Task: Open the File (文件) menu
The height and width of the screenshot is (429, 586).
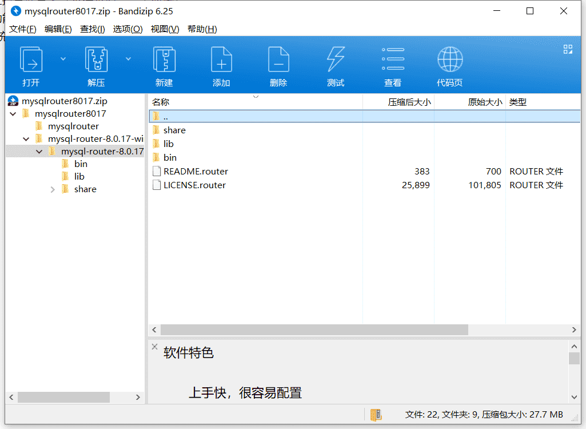Action: click(x=22, y=29)
